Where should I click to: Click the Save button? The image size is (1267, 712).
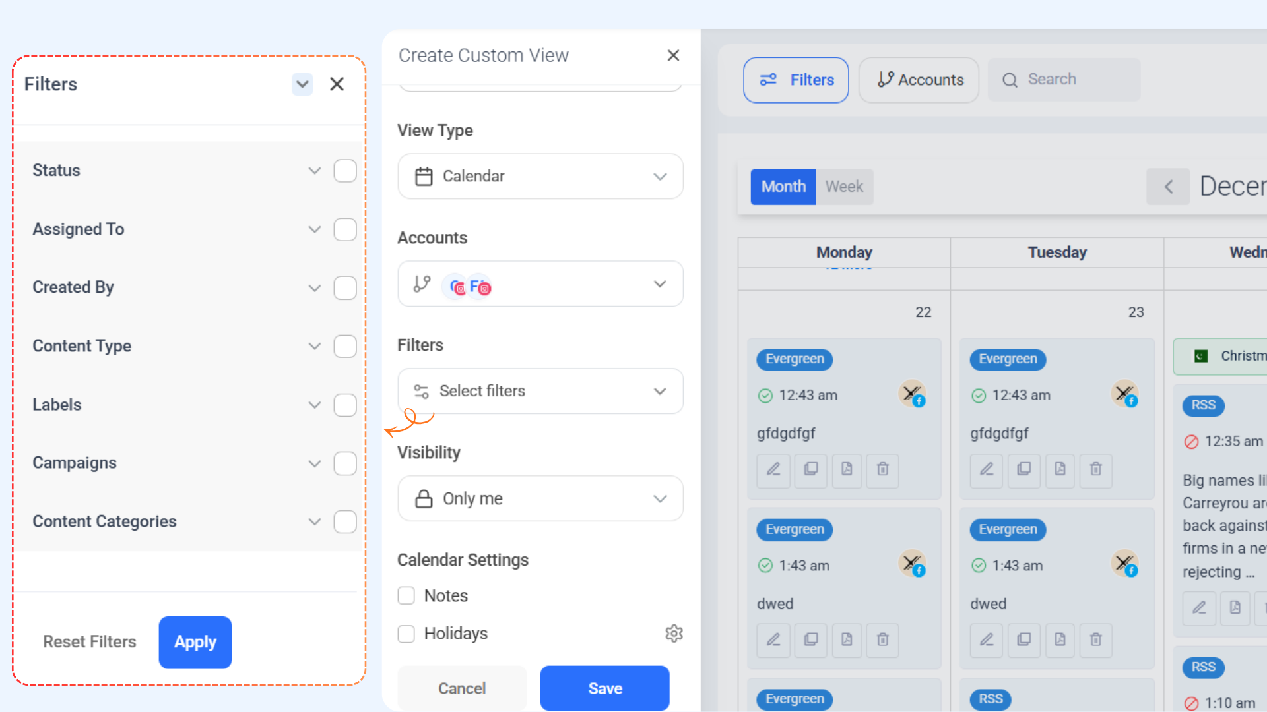(x=604, y=688)
